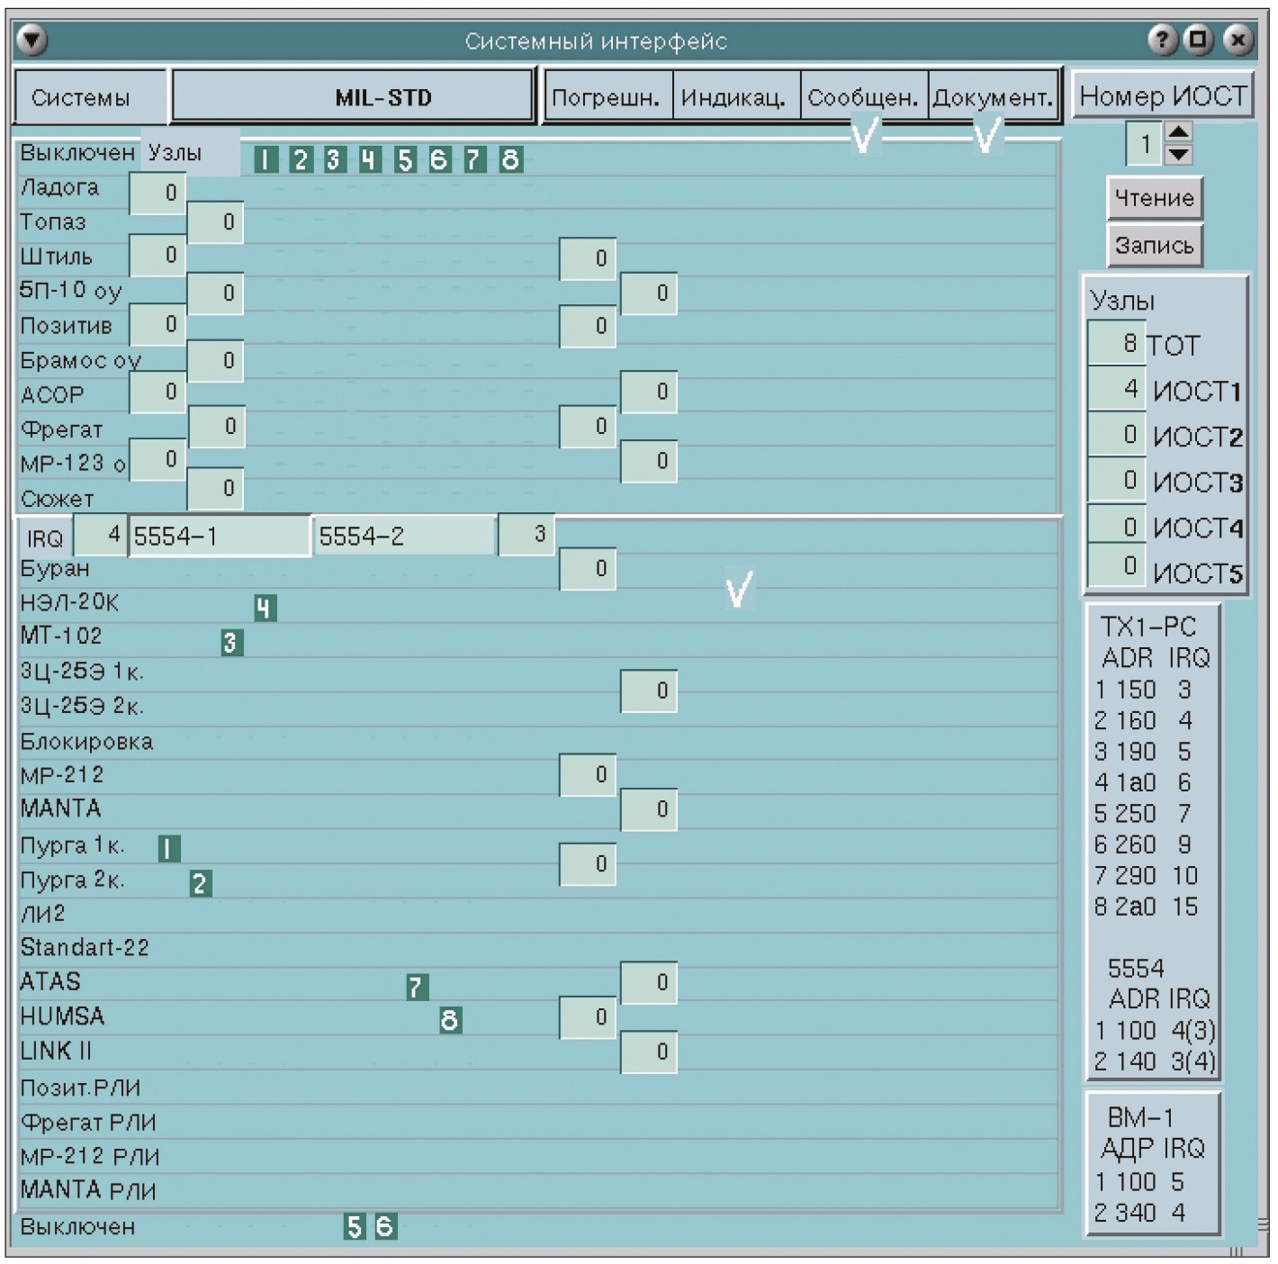Click the ИОСТ5 node count field
The height and width of the screenshot is (1264, 1278).
(1116, 566)
